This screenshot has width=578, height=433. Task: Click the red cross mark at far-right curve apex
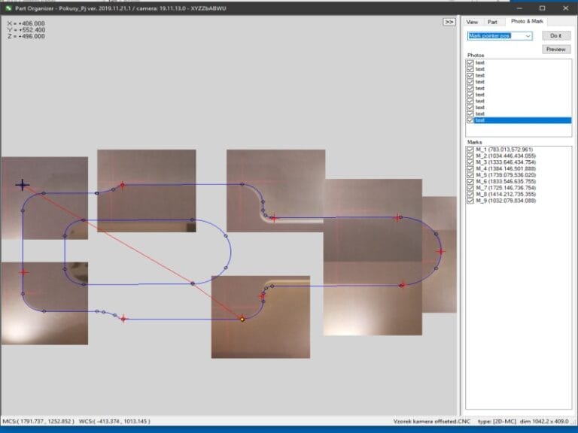(440, 252)
